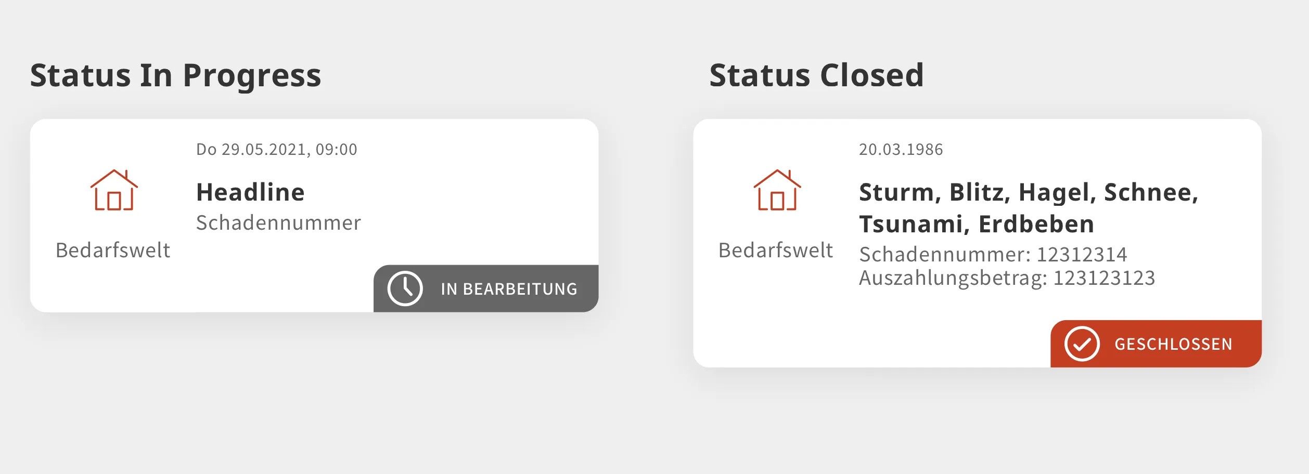This screenshot has width=1309, height=474.
Task: Click the date 20.03.1986
Action: click(901, 150)
